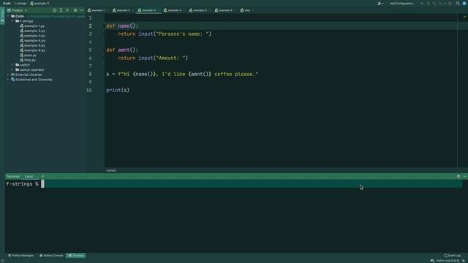Click the Python interpreter status bar entry
Viewport: 468px width, 263px height.
[448, 261]
